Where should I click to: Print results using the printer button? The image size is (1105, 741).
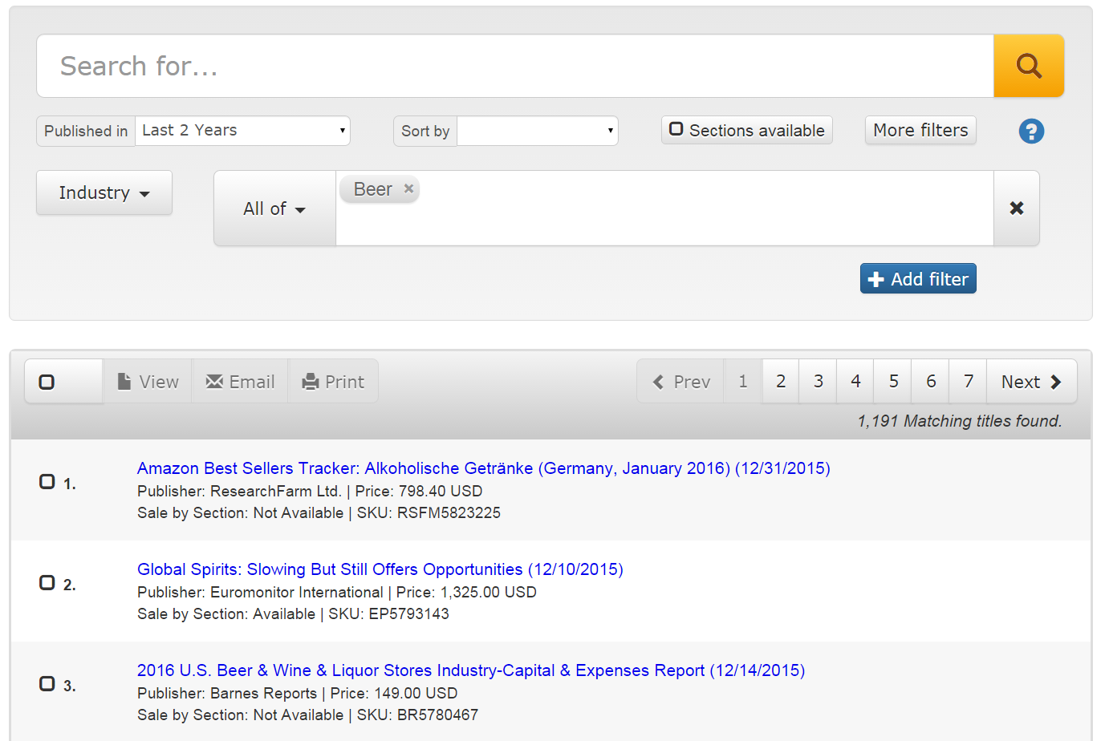pyautogui.click(x=333, y=382)
